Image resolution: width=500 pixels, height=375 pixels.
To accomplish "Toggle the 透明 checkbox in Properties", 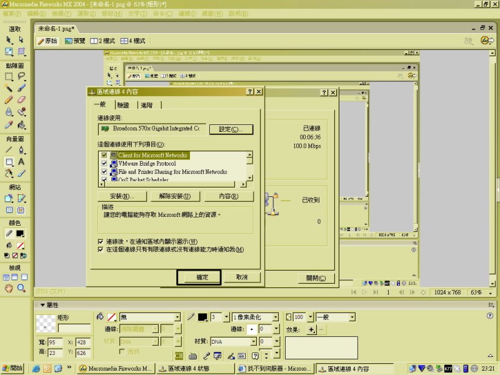I will 122,351.
